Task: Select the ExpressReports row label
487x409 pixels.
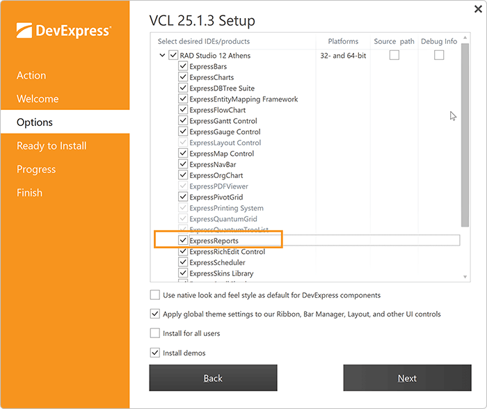Action: coord(214,241)
